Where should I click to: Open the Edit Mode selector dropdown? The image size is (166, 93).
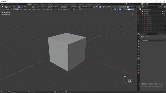point(6,9)
